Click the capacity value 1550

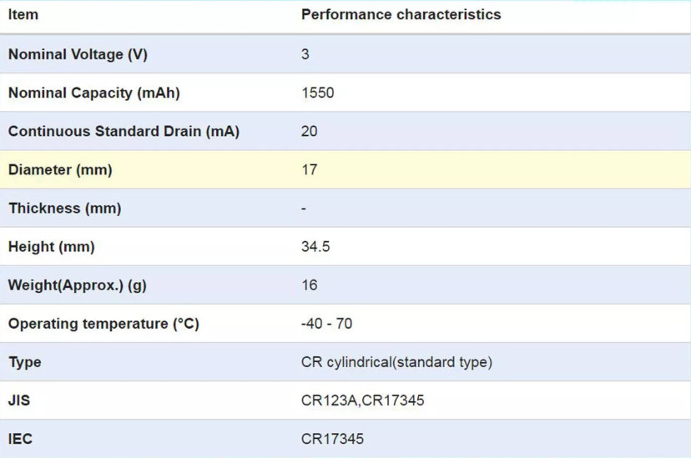click(318, 93)
